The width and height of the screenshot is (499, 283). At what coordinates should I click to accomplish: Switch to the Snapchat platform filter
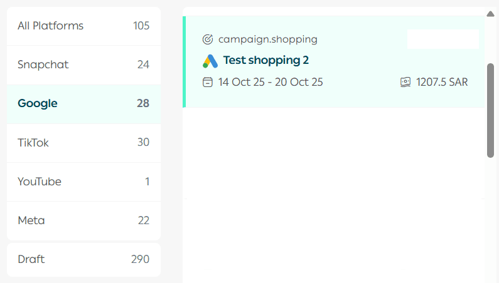point(83,64)
